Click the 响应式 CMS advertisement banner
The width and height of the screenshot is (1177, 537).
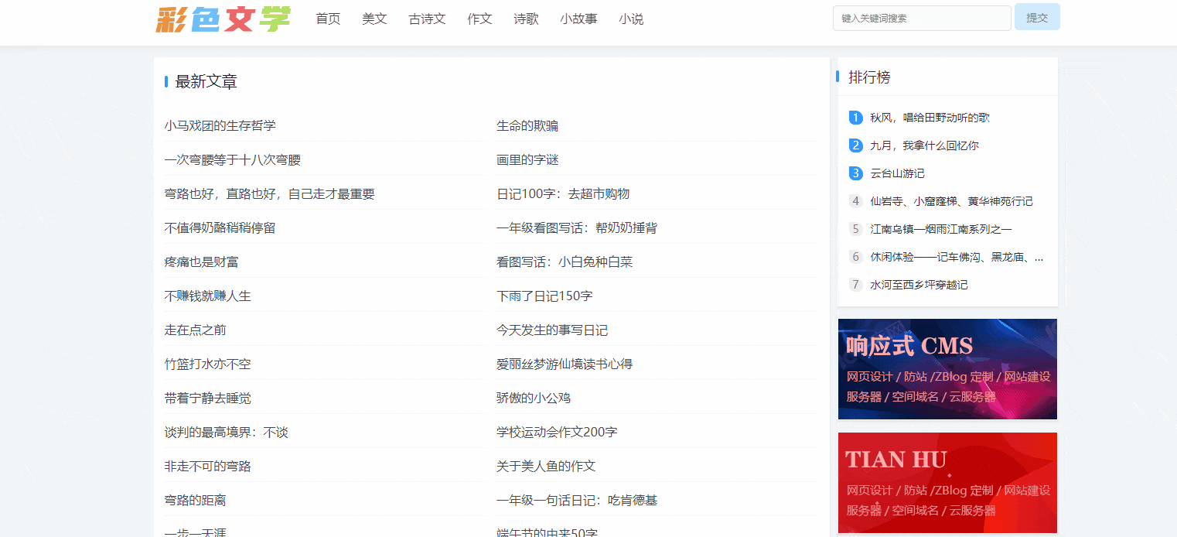point(947,369)
